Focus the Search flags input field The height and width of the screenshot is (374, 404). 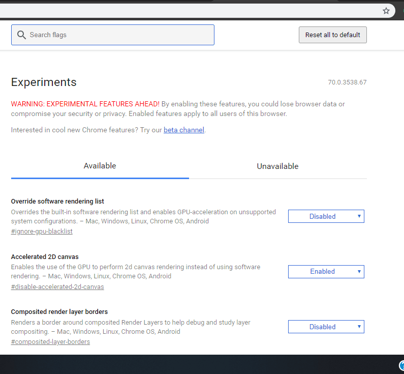point(113,35)
